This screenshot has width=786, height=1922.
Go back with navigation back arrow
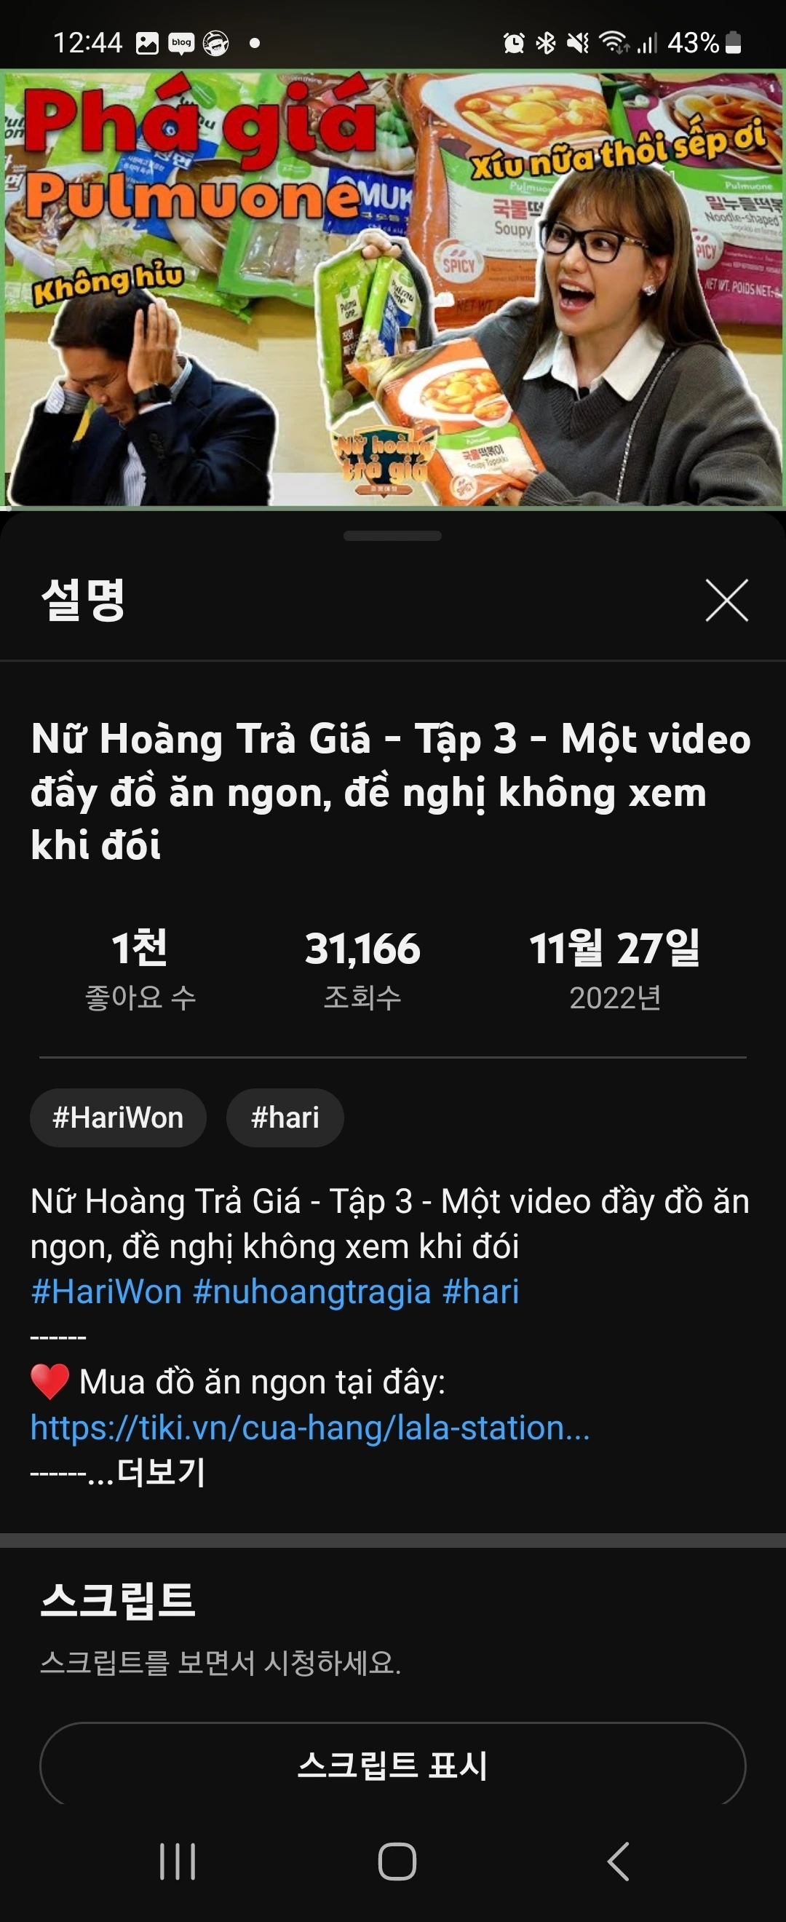[x=618, y=1861]
